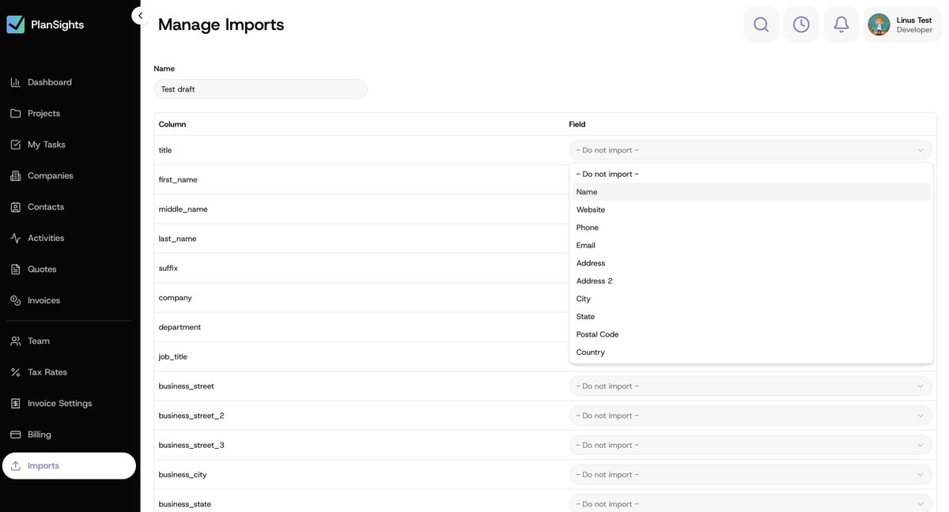Click the Billing card icon
This screenshot has width=949, height=512.
tap(15, 435)
